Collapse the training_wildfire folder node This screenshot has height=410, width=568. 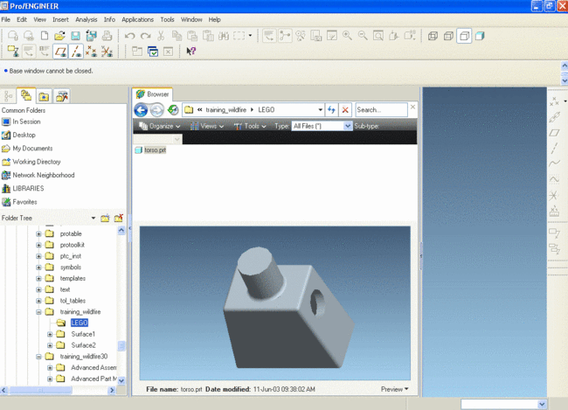[38, 312]
